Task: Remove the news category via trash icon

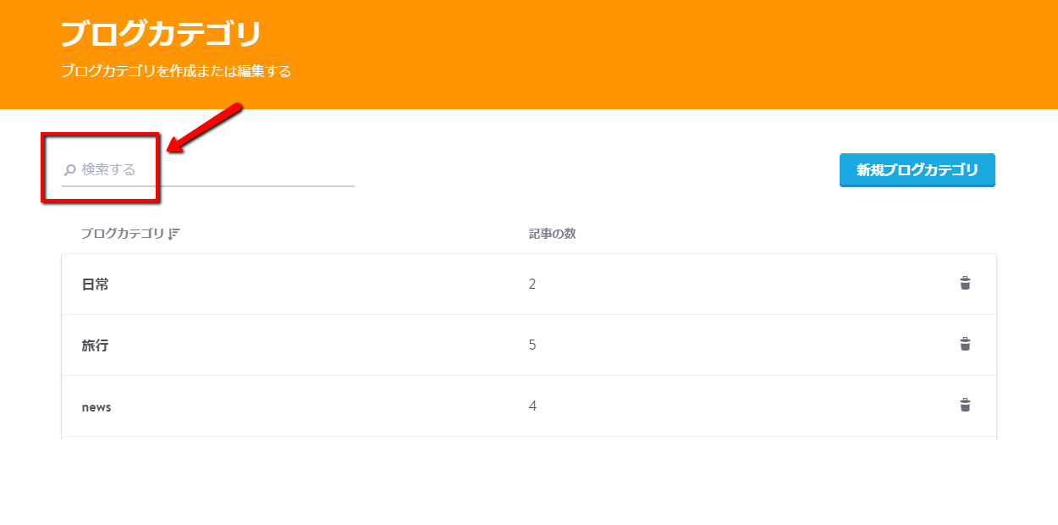Action: (x=965, y=406)
